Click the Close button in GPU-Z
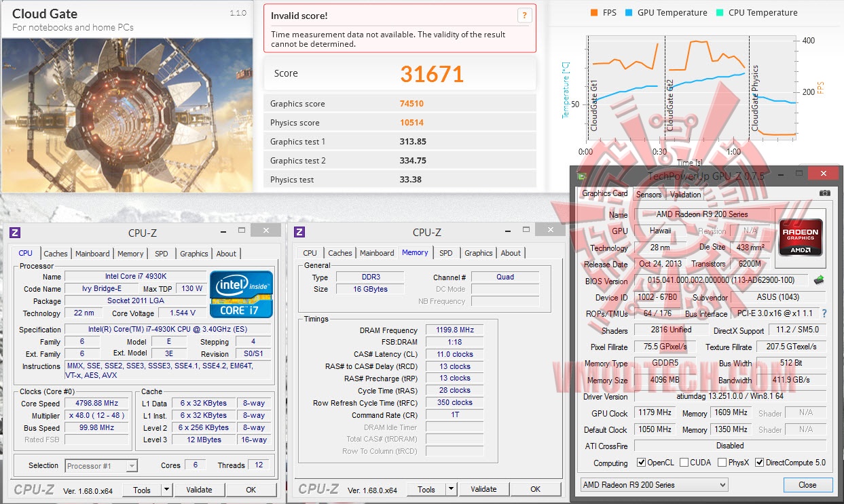Screen dimensions: 844x504 (807, 485)
